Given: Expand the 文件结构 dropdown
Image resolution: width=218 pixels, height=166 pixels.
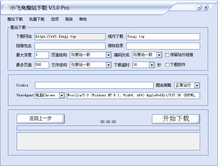Looking at the screenshot, I should pyautogui.click(x=108, y=65).
